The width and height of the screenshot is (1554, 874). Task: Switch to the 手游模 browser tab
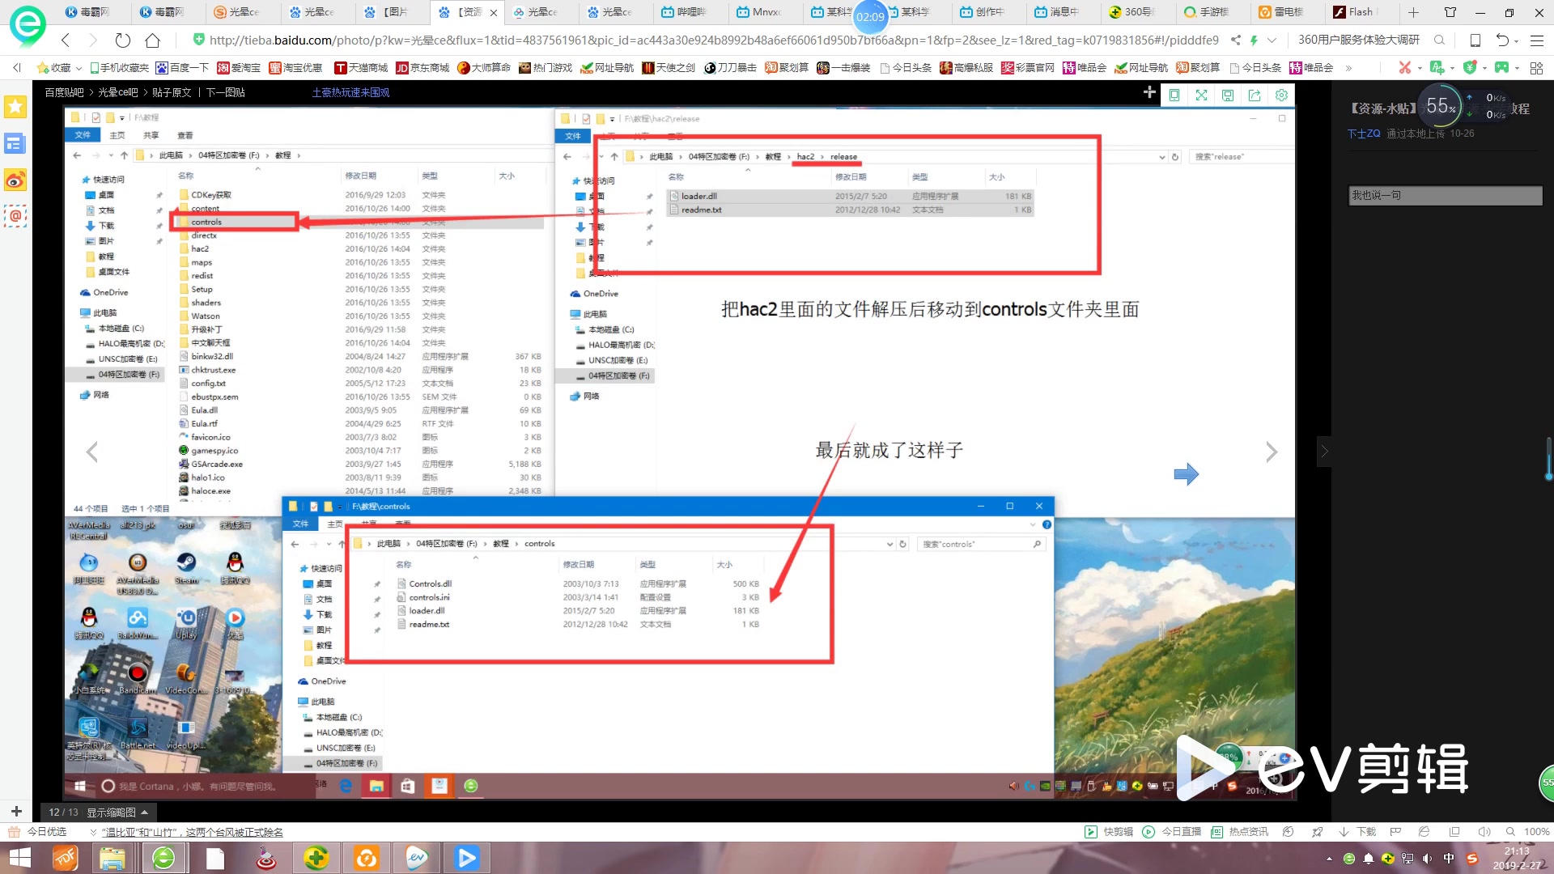point(1212,12)
